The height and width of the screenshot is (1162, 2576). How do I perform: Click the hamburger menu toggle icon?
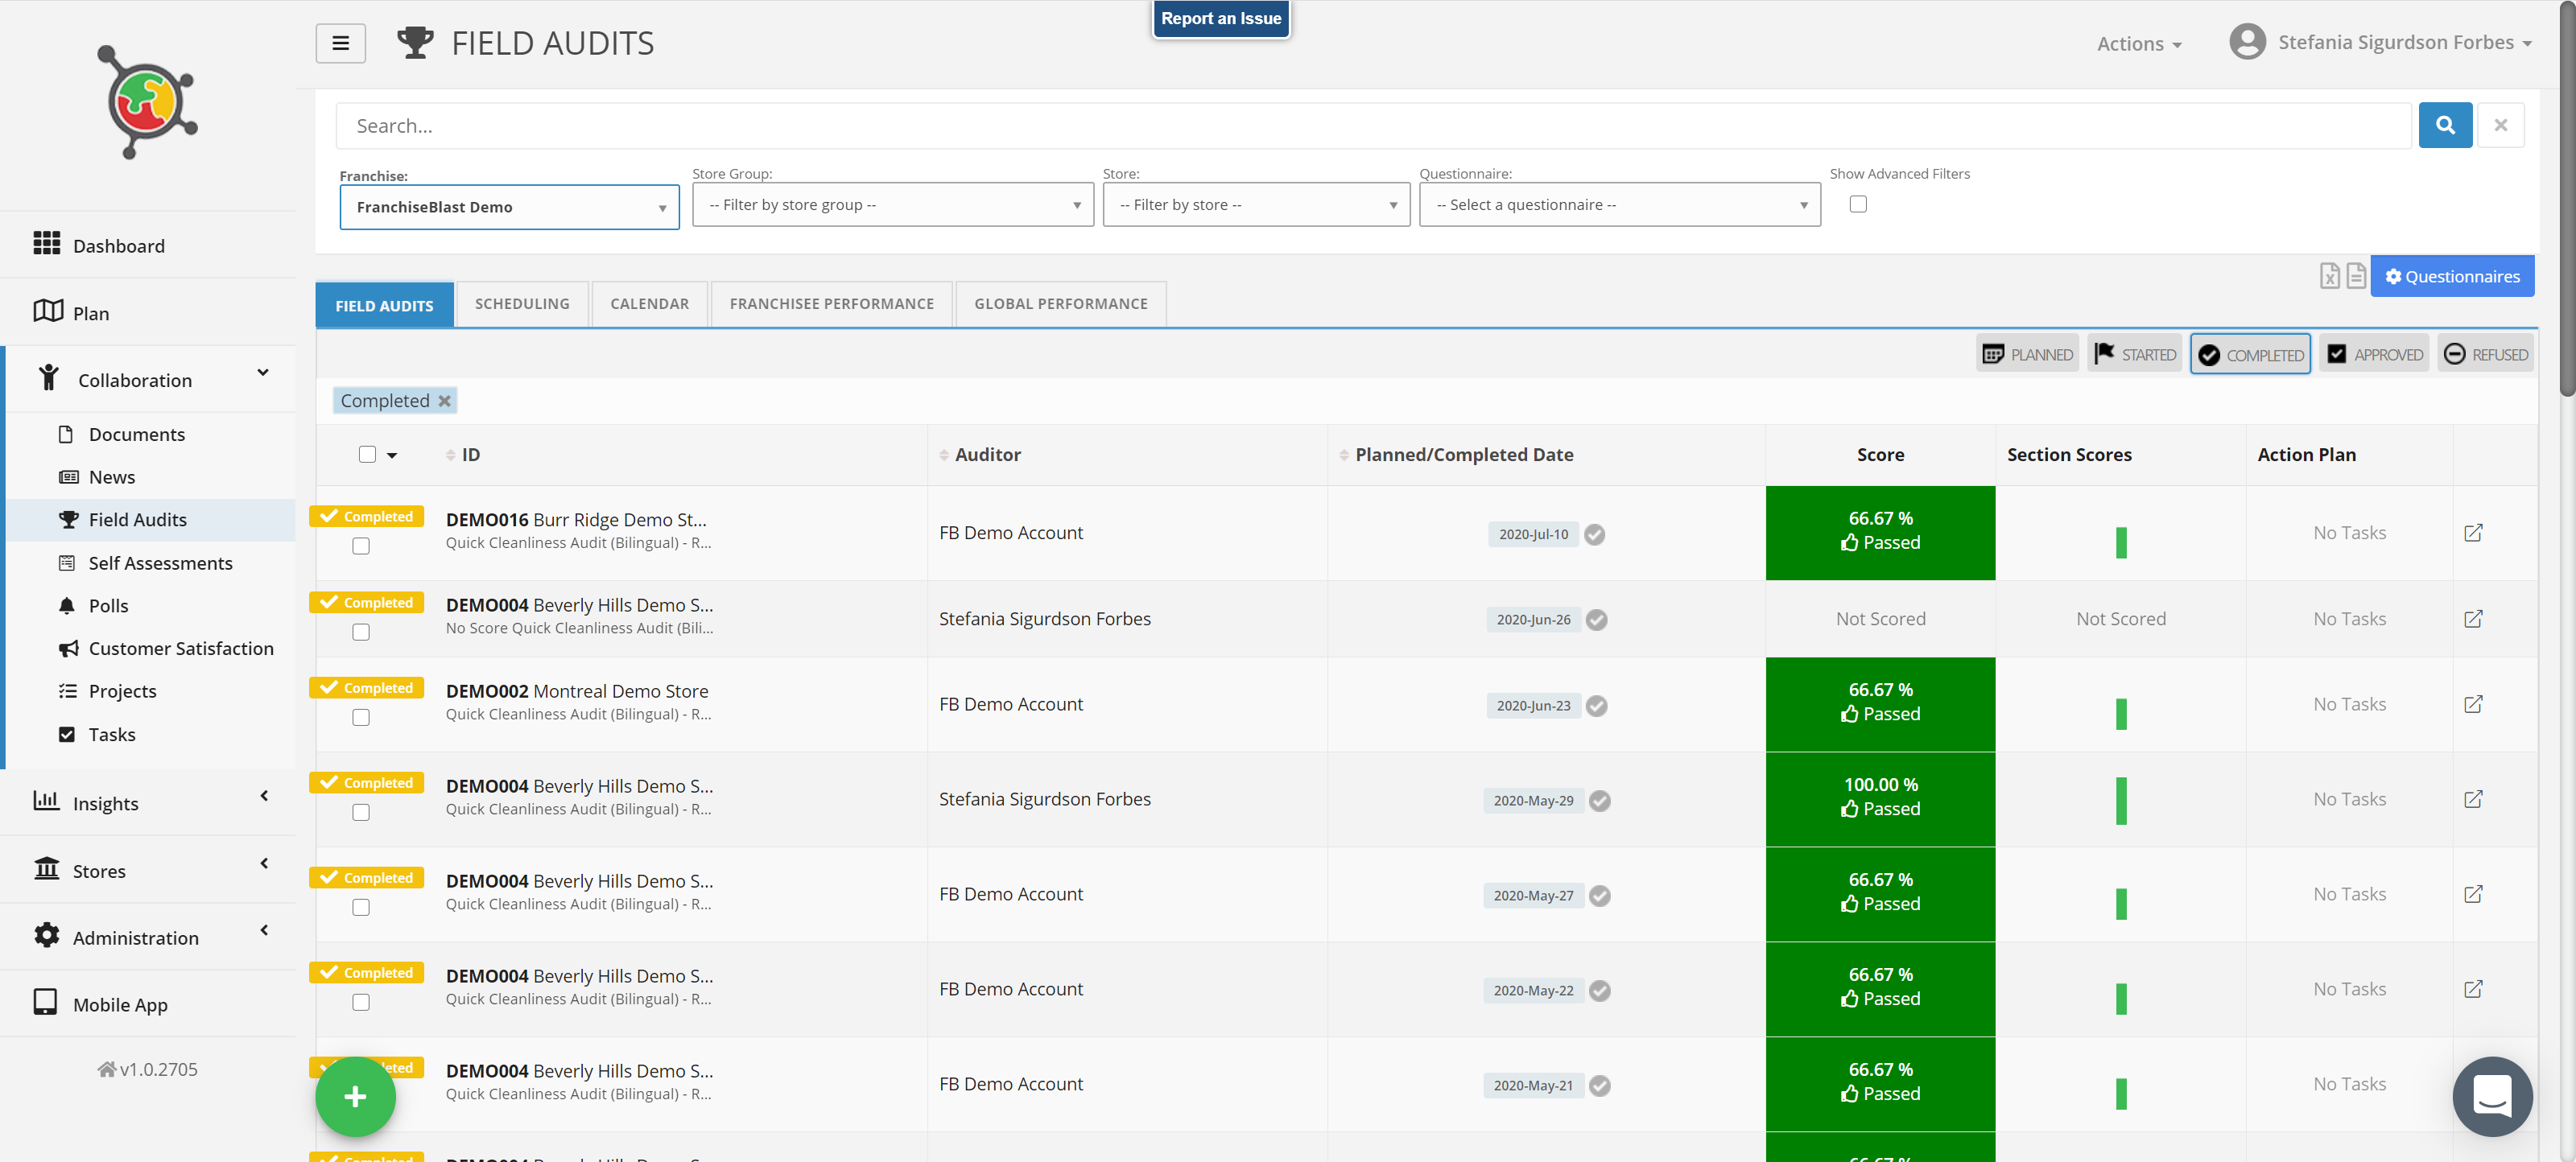[340, 43]
